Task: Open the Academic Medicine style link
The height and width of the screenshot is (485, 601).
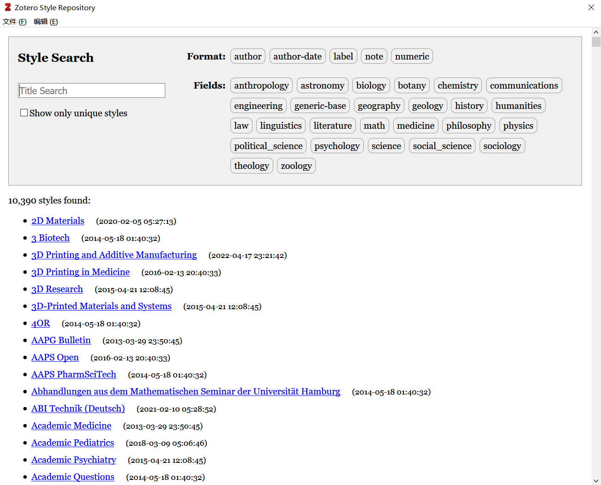Action: pyautogui.click(x=71, y=425)
